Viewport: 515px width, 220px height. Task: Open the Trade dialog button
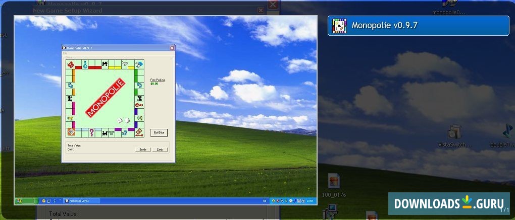click(x=143, y=150)
